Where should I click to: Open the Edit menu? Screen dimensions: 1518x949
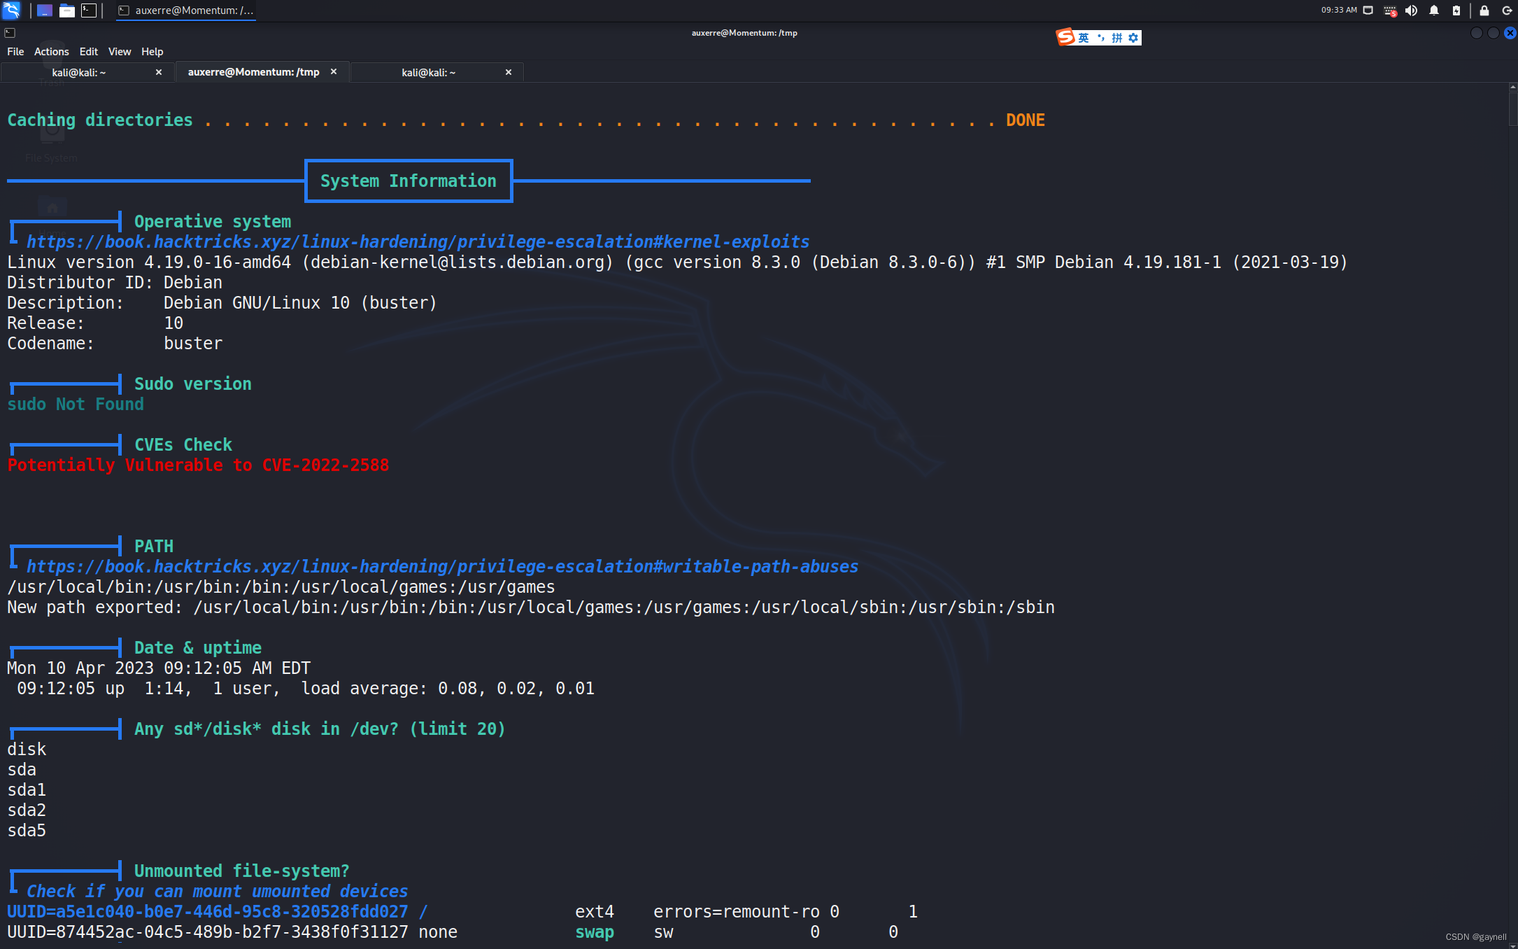(89, 52)
